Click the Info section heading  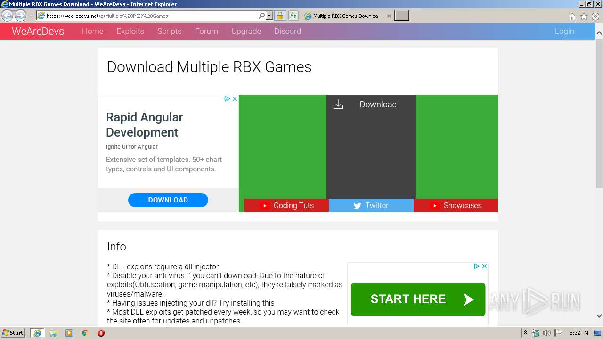116,247
